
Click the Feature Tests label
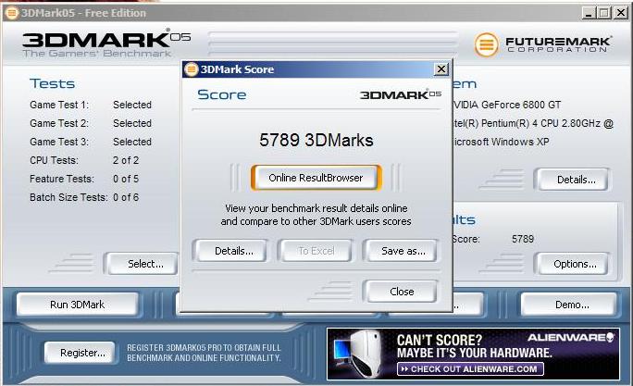coord(61,179)
